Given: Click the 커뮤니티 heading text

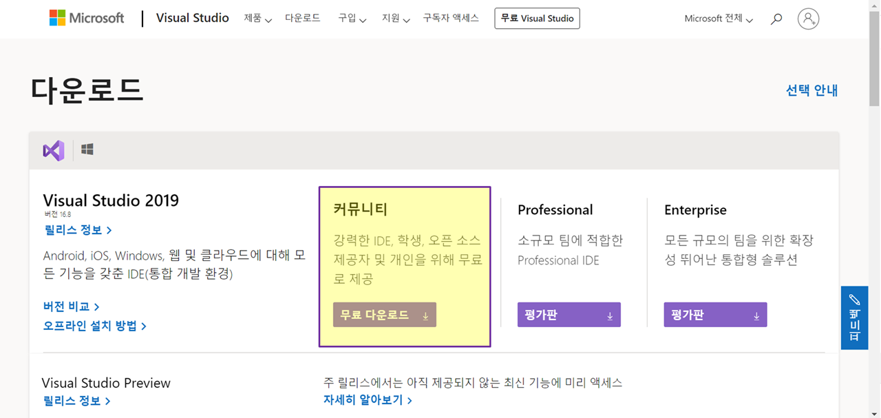Looking at the screenshot, I should pos(361,209).
